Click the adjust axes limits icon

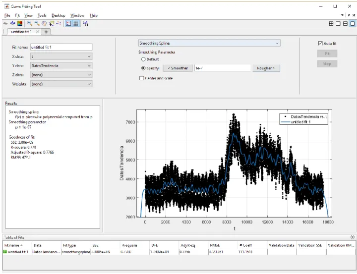[x=86, y=23]
